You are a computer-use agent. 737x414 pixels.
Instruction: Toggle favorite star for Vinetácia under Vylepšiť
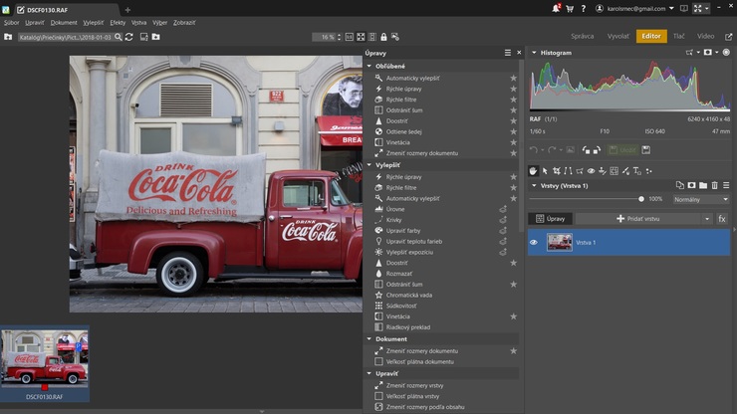click(513, 316)
